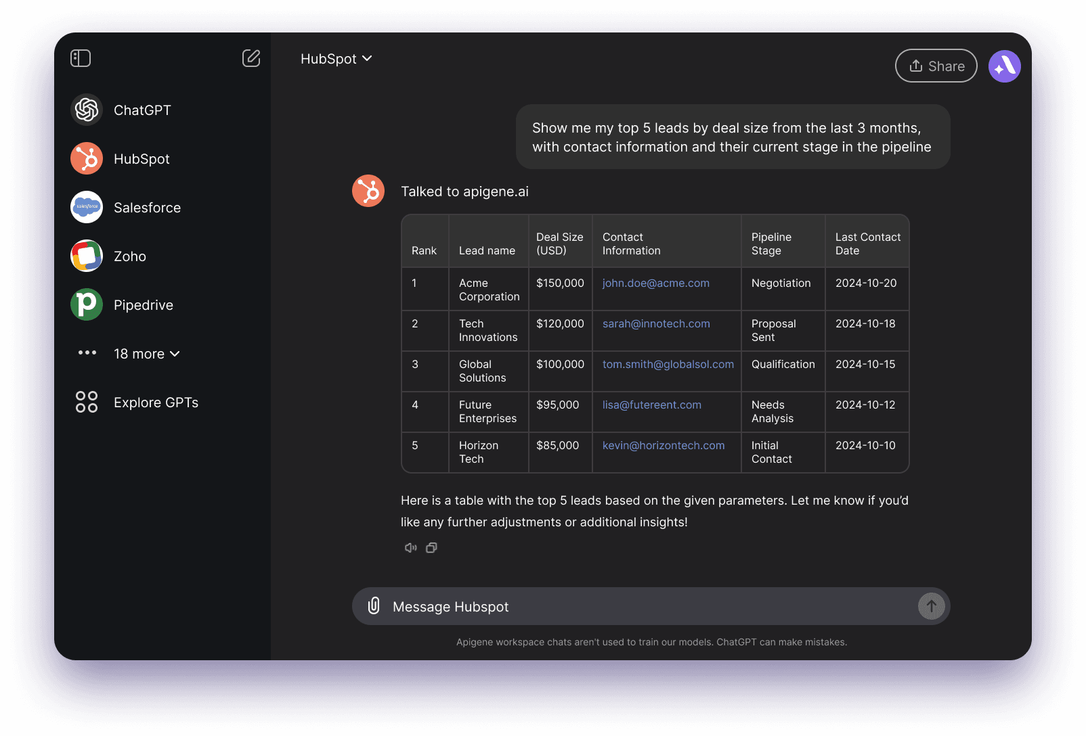
Task: Select ChatGPT in the sidebar
Action: [x=142, y=110]
